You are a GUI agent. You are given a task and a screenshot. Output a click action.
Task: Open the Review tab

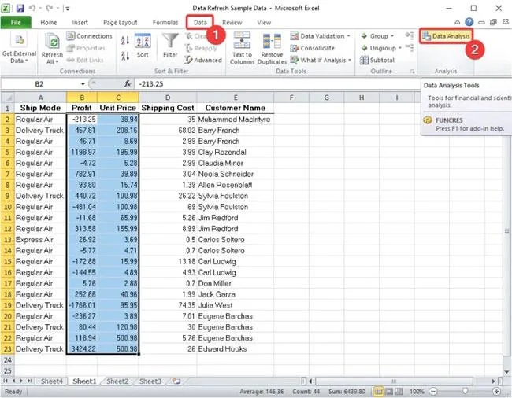tap(232, 23)
